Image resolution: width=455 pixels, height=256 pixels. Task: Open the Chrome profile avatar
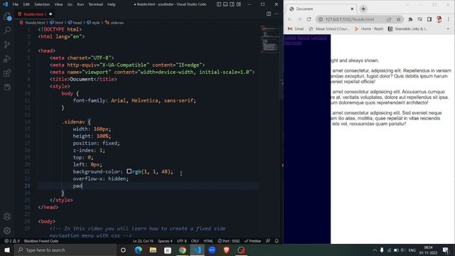tap(439, 19)
